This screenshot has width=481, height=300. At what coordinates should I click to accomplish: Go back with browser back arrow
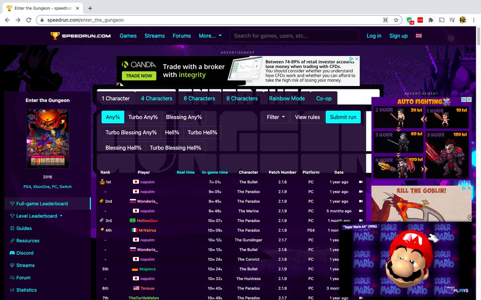8,20
